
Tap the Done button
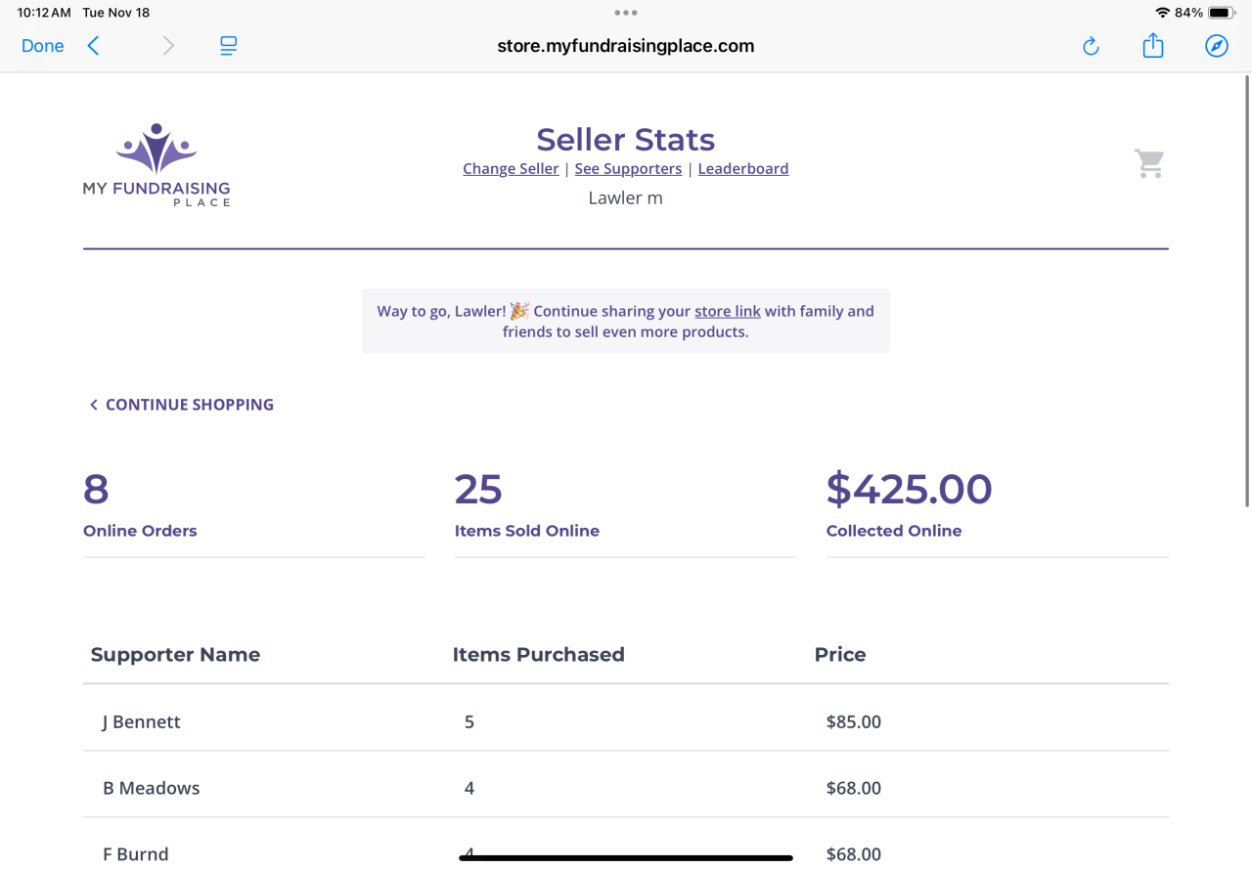(42, 46)
